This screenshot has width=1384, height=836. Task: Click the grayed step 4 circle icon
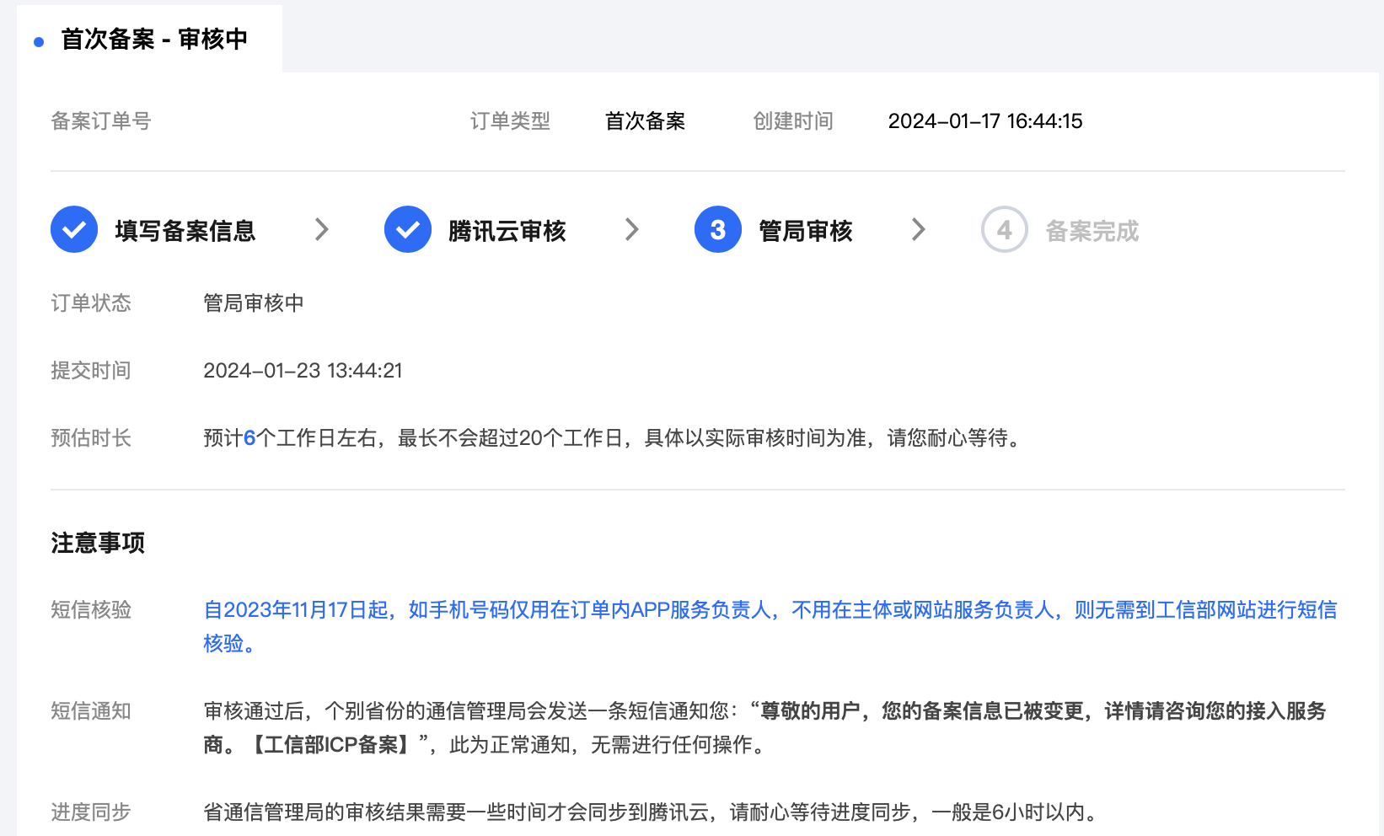point(1004,229)
